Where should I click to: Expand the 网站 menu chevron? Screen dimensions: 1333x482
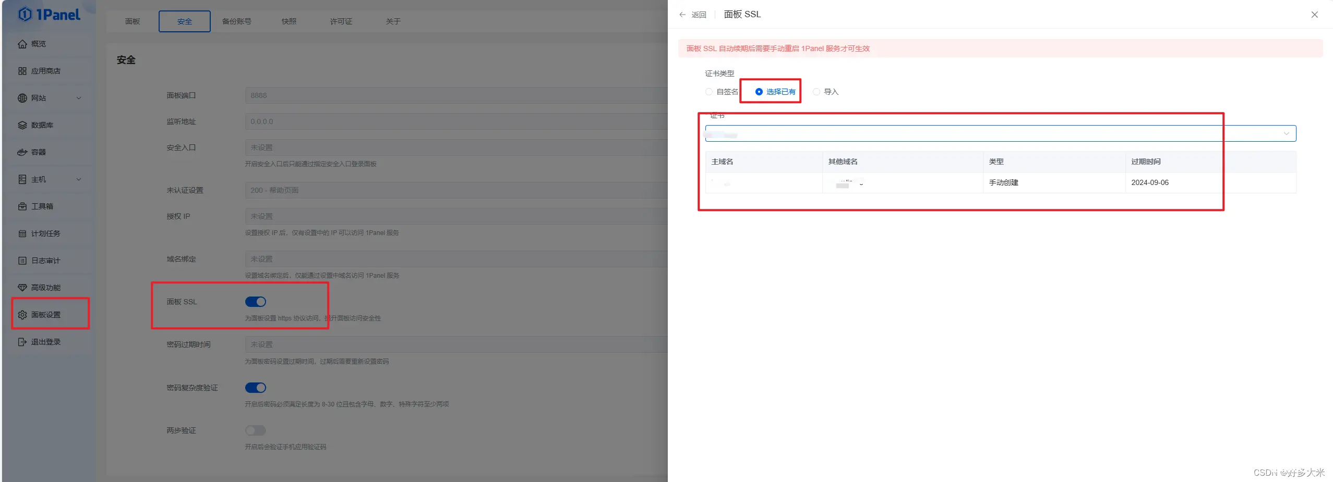pos(79,98)
